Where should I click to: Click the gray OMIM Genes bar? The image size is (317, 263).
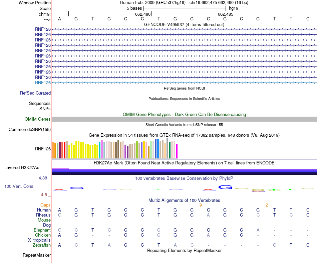[x=184, y=119]
